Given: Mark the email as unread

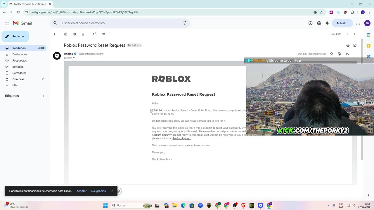Looking at the screenshot, I should (x=95, y=34).
